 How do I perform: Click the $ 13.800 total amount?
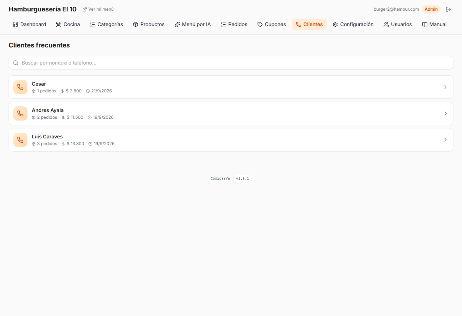(x=73, y=144)
